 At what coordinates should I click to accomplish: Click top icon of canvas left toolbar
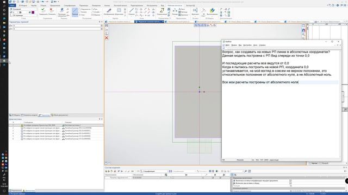107,25
